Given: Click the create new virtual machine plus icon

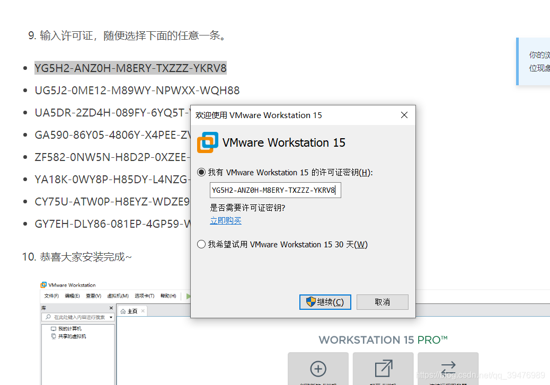Looking at the screenshot, I should tap(318, 369).
